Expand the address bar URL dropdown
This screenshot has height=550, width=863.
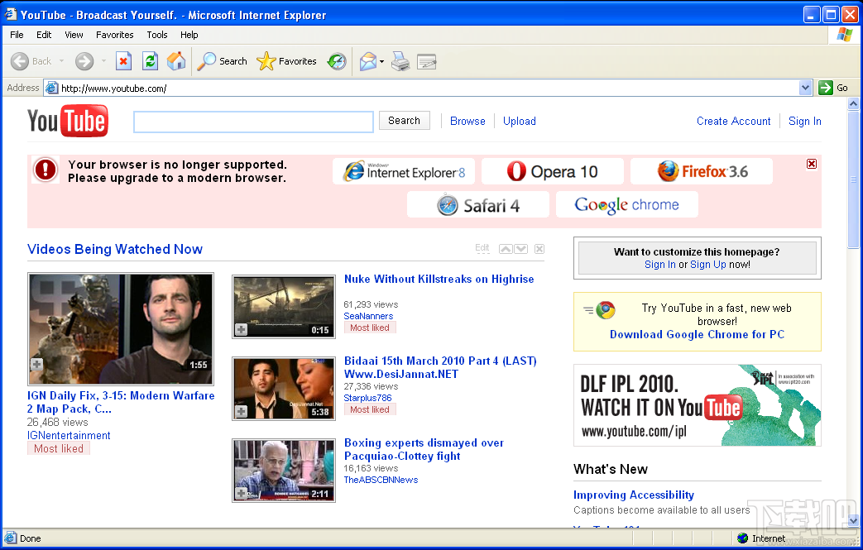point(806,88)
